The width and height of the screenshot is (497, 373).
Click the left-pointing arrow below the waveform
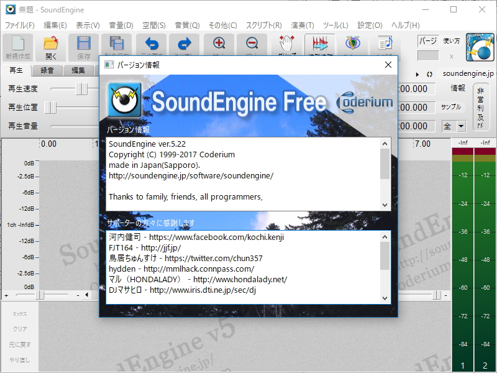86,295
